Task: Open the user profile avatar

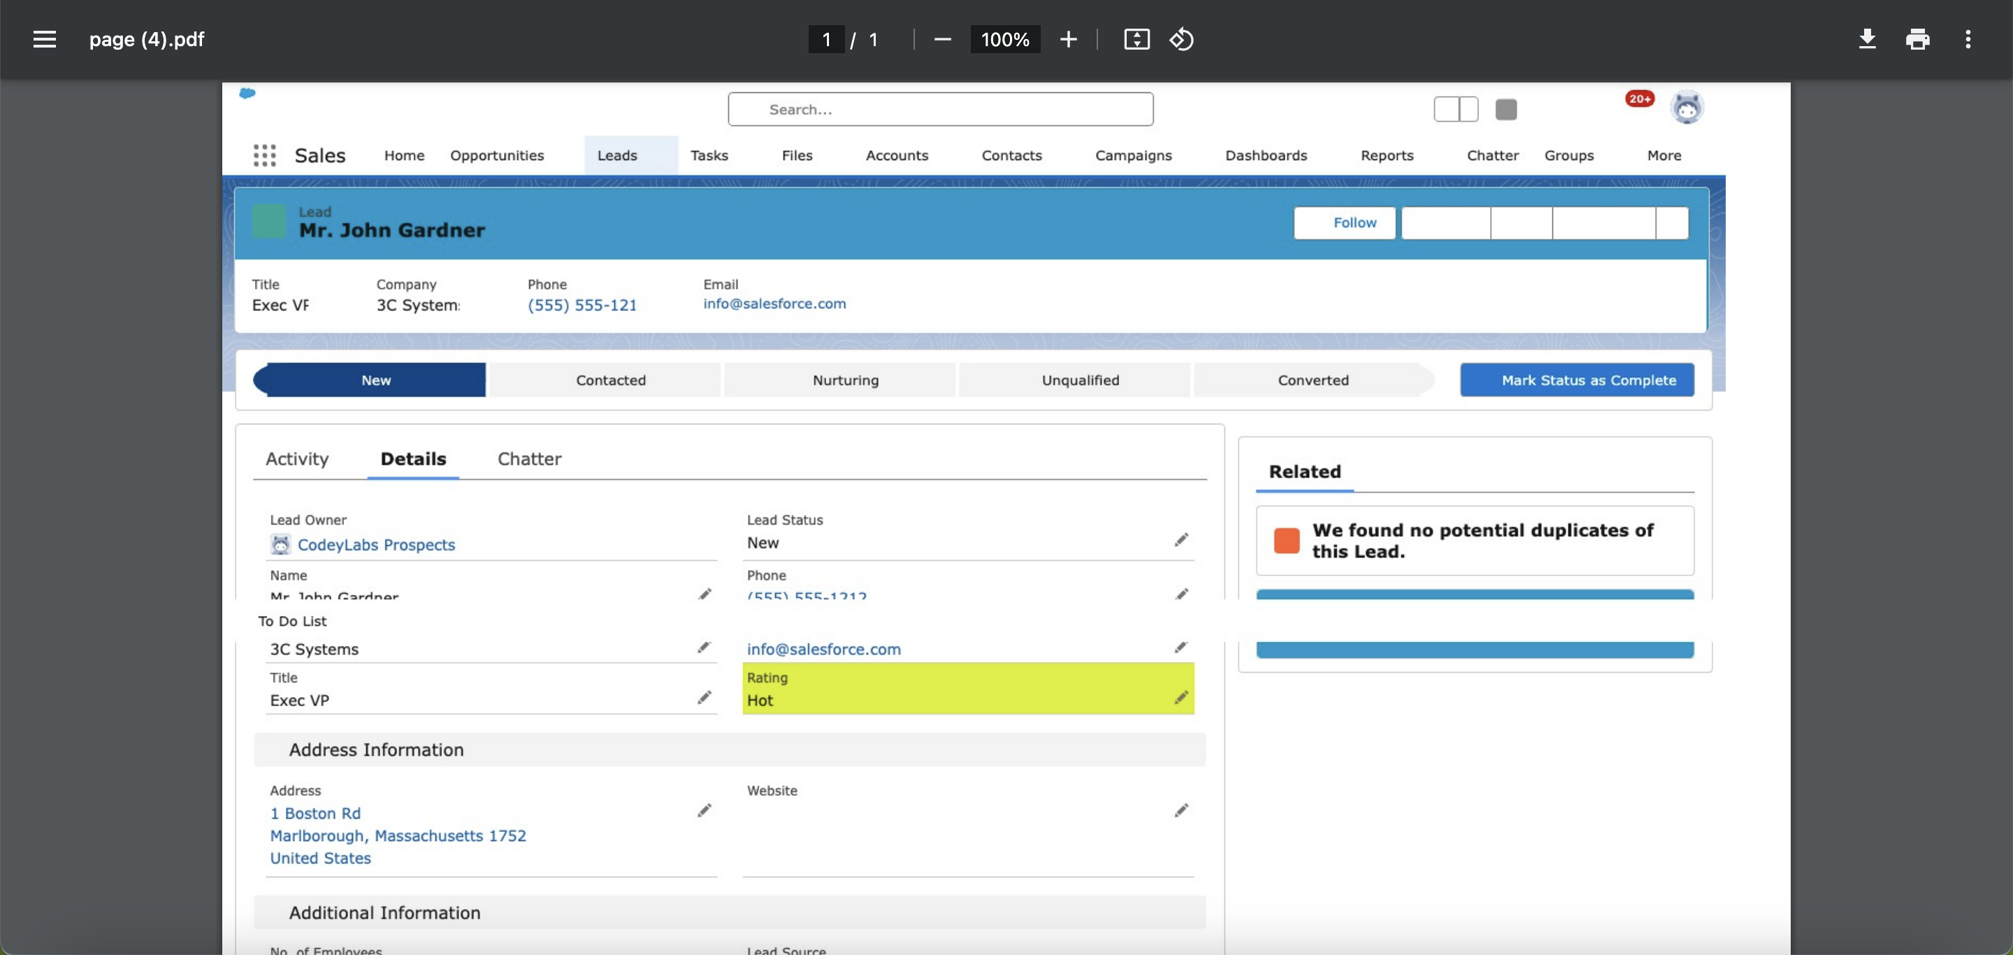Action: tap(1687, 108)
